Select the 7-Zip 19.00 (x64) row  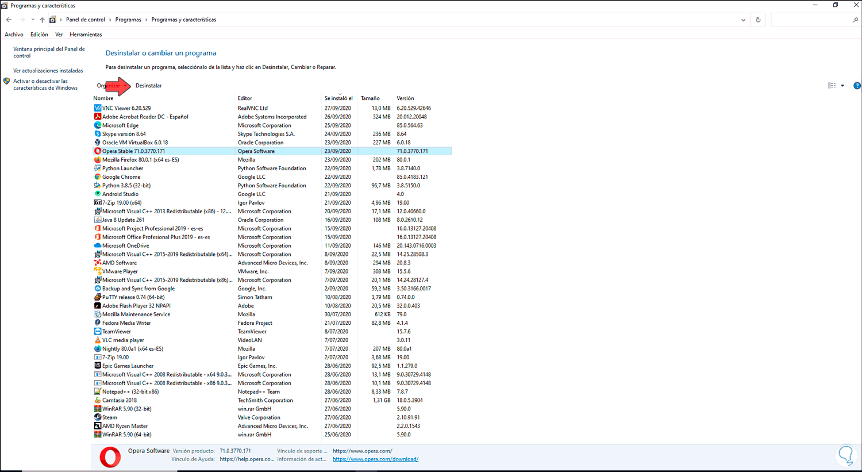click(x=272, y=202)
